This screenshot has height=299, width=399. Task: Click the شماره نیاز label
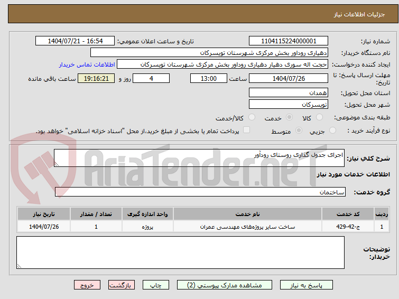coord(375,42)
